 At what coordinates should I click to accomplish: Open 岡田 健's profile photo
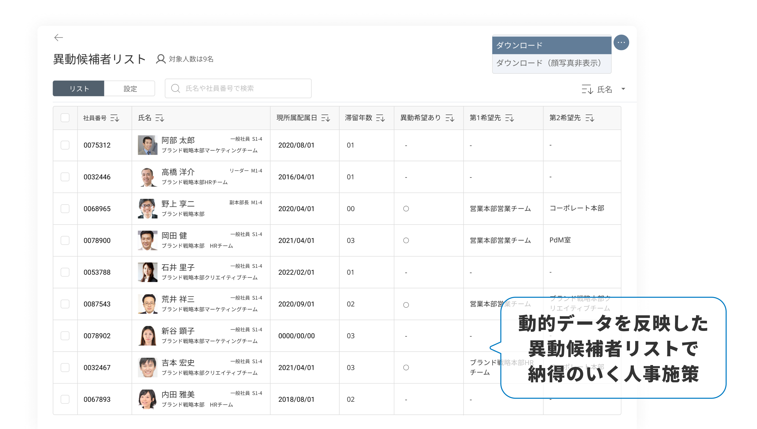tap(148, 240)
